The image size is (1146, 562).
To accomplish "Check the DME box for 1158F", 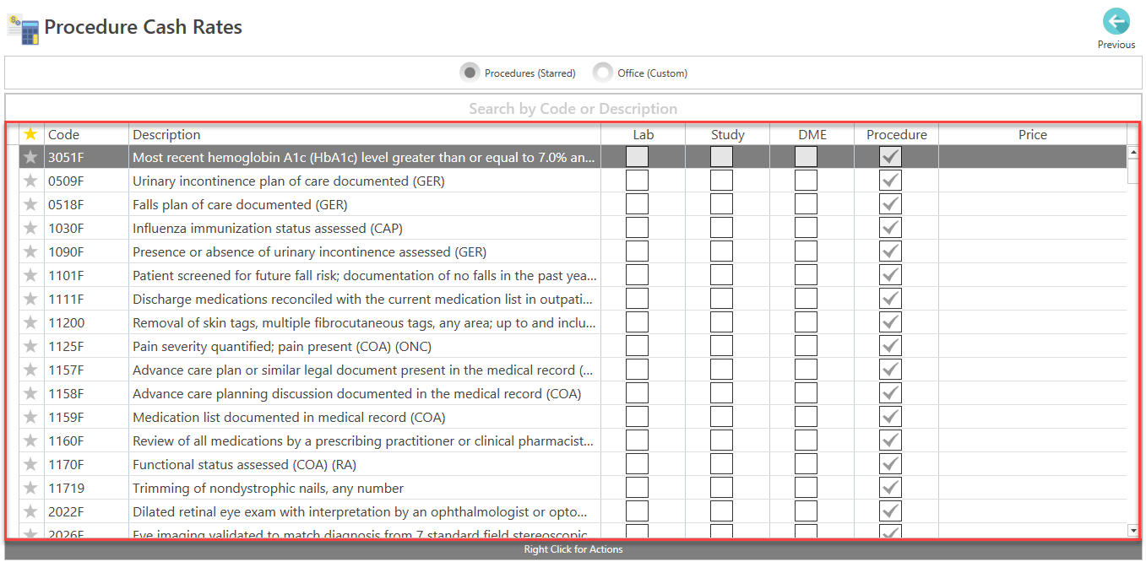I will click(806, 393).
